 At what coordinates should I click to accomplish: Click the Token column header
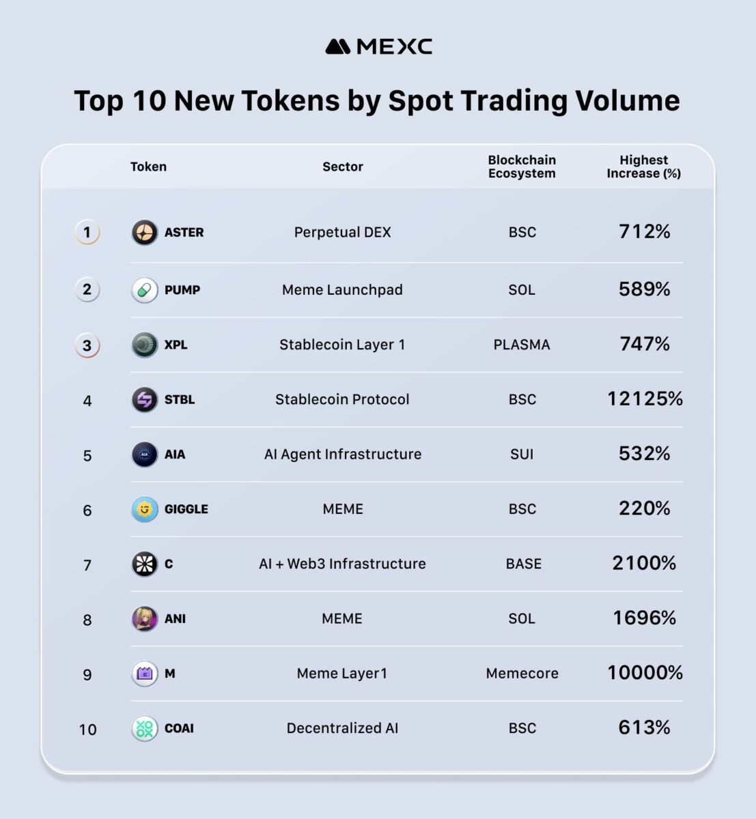click(148, 167)
